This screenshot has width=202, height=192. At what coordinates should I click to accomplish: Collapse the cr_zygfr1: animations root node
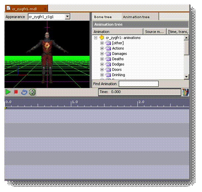96,38
